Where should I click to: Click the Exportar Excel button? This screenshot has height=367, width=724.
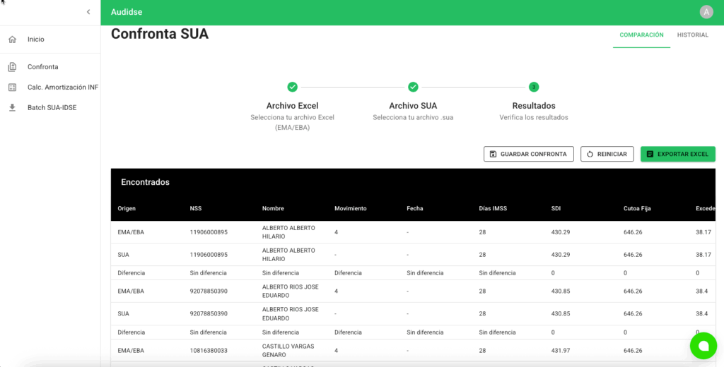point(678,154)
